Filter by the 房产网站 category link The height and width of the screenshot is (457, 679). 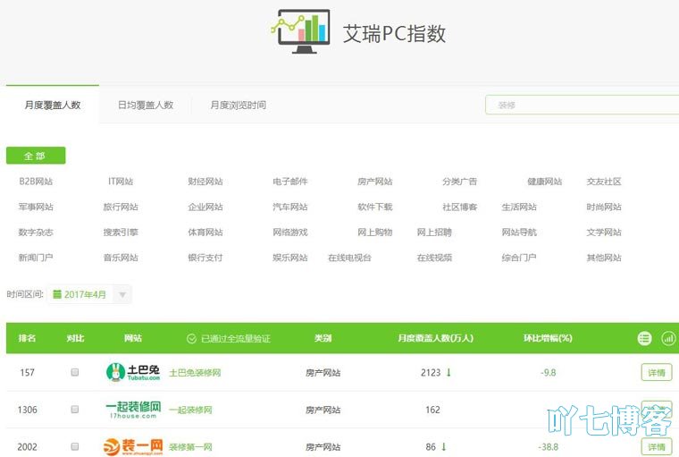point(374,182)
